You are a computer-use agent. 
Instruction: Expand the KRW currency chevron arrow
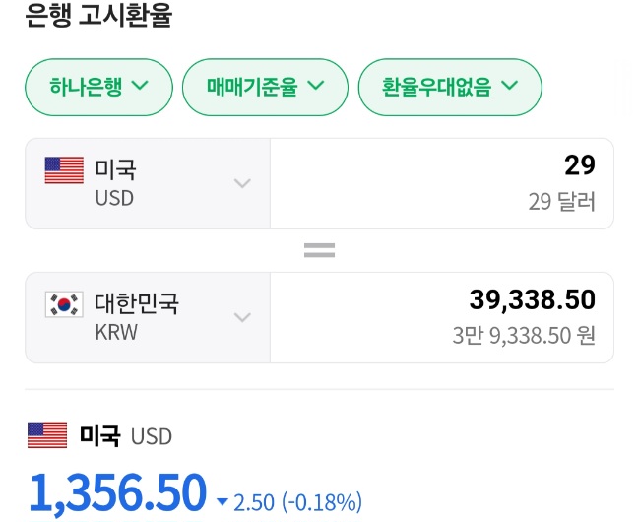[242, 317]
